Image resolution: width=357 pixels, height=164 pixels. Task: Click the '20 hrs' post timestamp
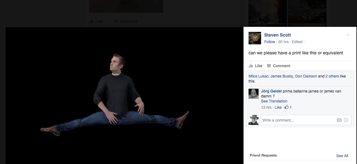pos(283,42)
